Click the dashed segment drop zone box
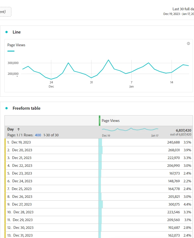The image size is (194, 238). coord(6,12)
